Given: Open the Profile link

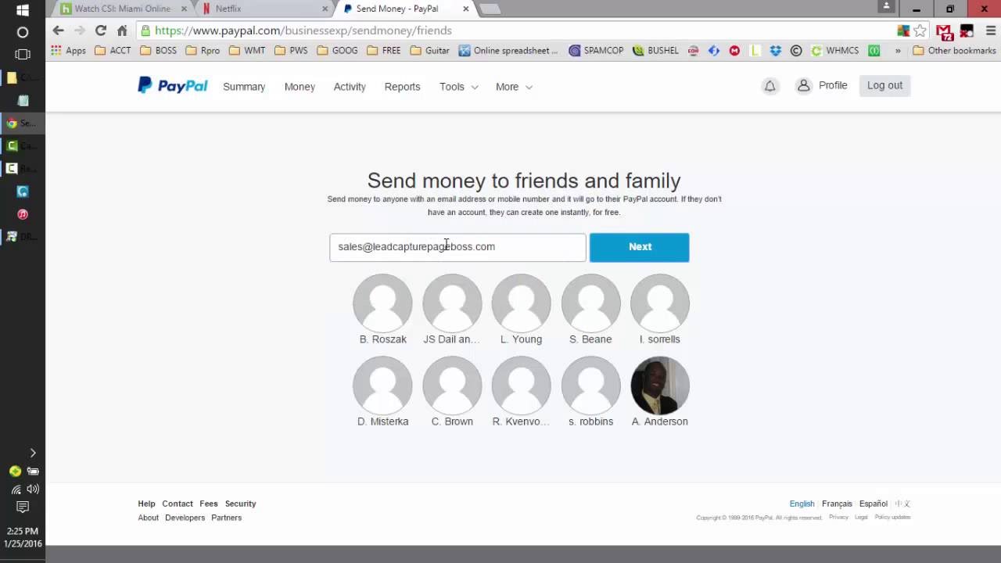Looking at the screenshot, I should [x=833, y=85].
